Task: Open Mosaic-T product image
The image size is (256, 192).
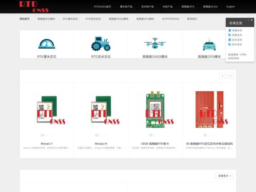Action: (x=47, y=110)
